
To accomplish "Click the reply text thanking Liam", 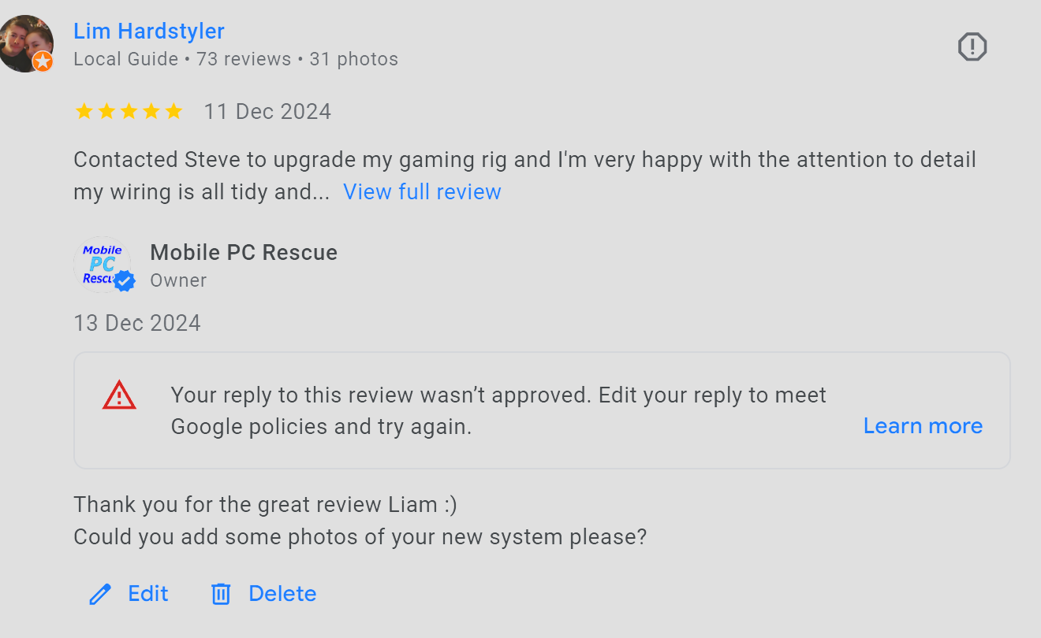I will pos(266,504).
